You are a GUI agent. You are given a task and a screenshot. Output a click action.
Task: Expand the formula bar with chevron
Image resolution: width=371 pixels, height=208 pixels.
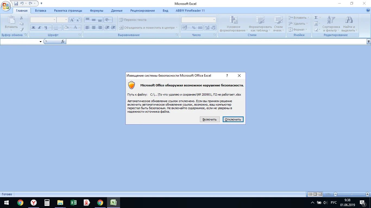(x=369, y=41)
